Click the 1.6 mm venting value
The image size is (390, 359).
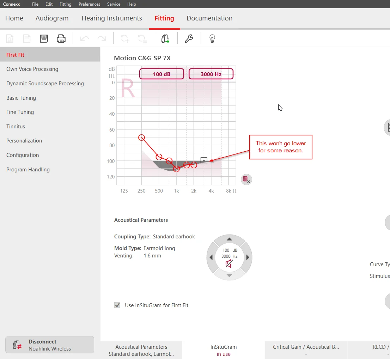point(152,256)
